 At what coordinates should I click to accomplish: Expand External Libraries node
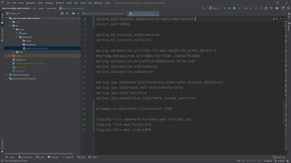pos(6,75)
